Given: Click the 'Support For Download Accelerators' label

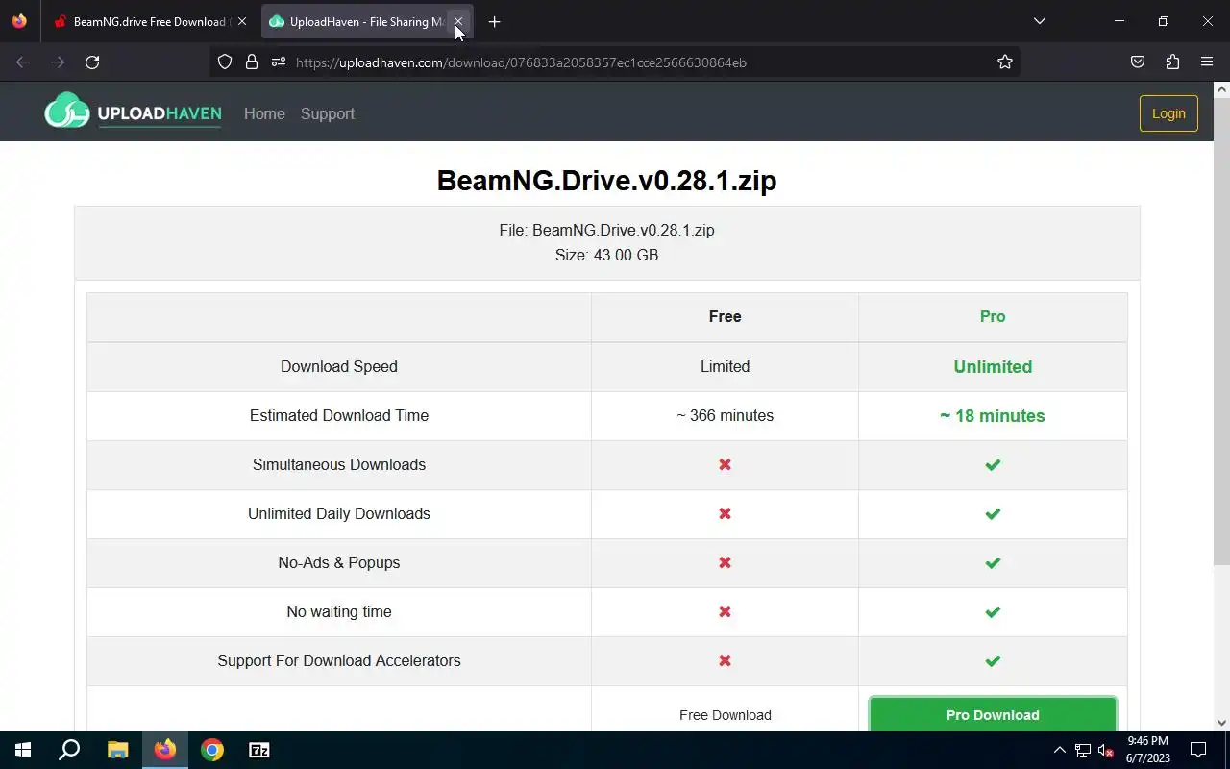Looking at the screenshot, I should pyautogui.click(x=339, y=660).
